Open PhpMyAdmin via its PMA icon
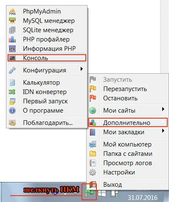The width and height of the screenshot is (169, 202). 12,11
